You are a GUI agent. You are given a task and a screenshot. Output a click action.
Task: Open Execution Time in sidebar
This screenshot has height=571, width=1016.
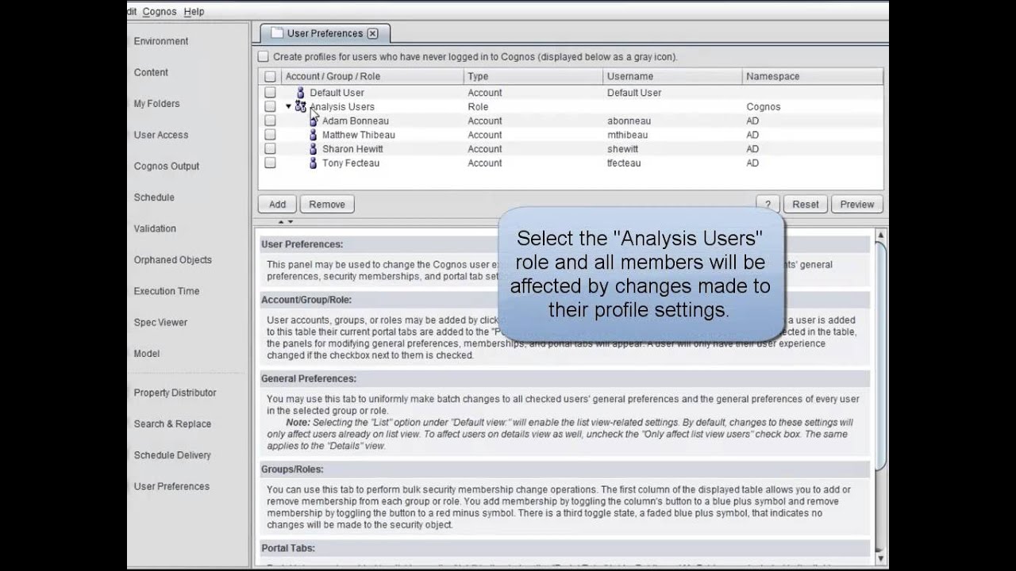pyautogui.click(x=167, y=291)
